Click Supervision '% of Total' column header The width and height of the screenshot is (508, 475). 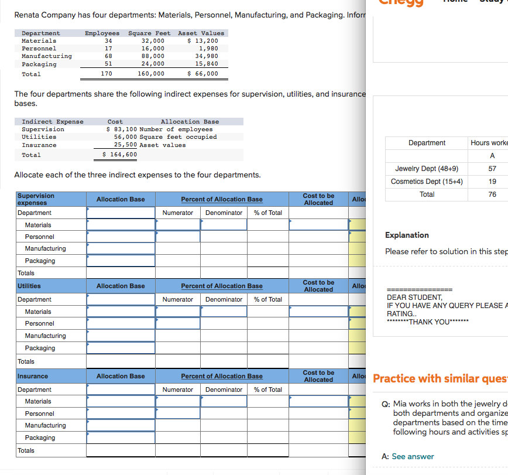(x=267, y=213)
